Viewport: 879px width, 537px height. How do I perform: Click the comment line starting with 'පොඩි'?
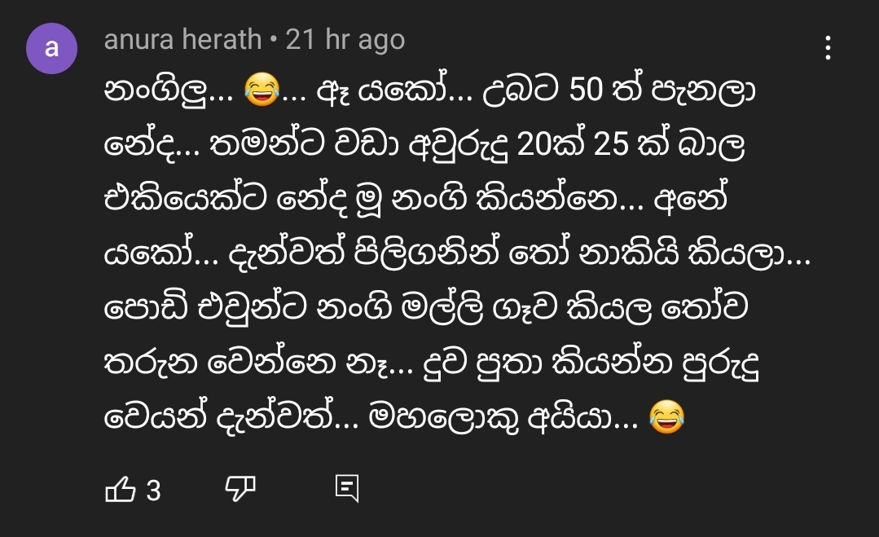(426, 308)
